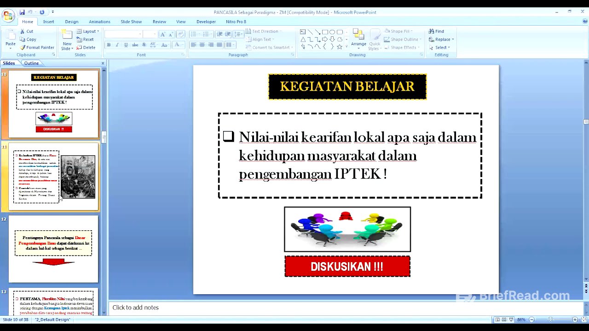
Task: Open the Outline tab in the left pane
Action: (31, 63)
